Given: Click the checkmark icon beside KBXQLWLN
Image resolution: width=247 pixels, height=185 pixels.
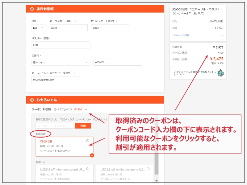Looking at the screenshot, I should pyautogui.click(x=55, y=109).
